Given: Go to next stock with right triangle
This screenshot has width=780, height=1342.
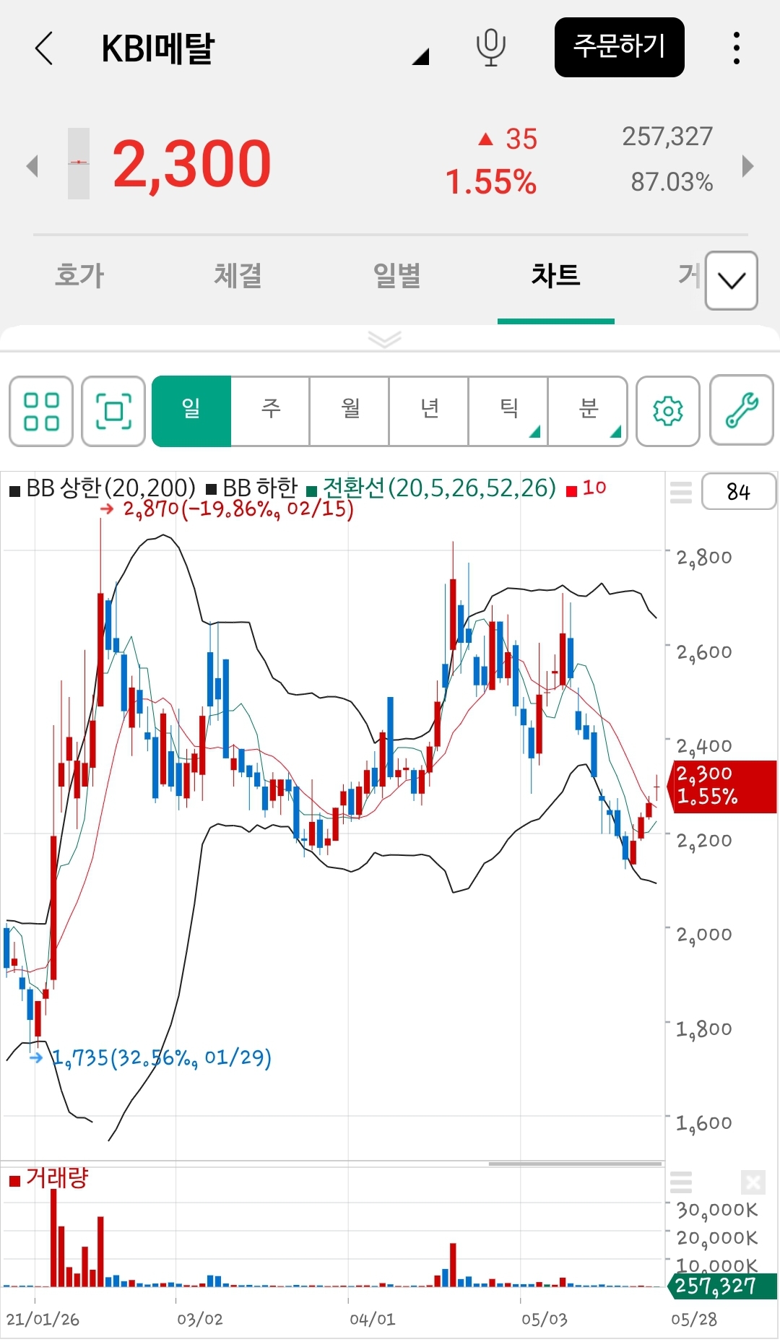Looking at the screenshot, I should coord(747,165).
